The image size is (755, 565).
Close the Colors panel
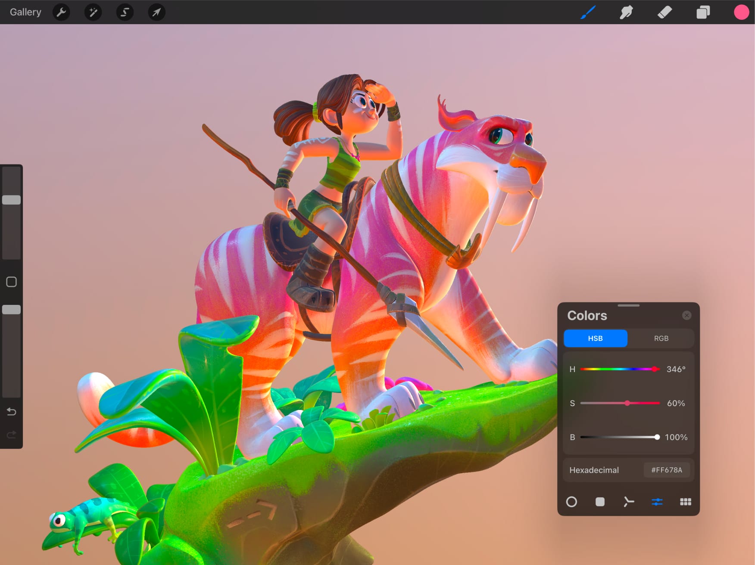(687, 316)
